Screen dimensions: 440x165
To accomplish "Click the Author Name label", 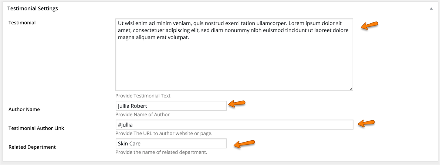I will 24,110.
